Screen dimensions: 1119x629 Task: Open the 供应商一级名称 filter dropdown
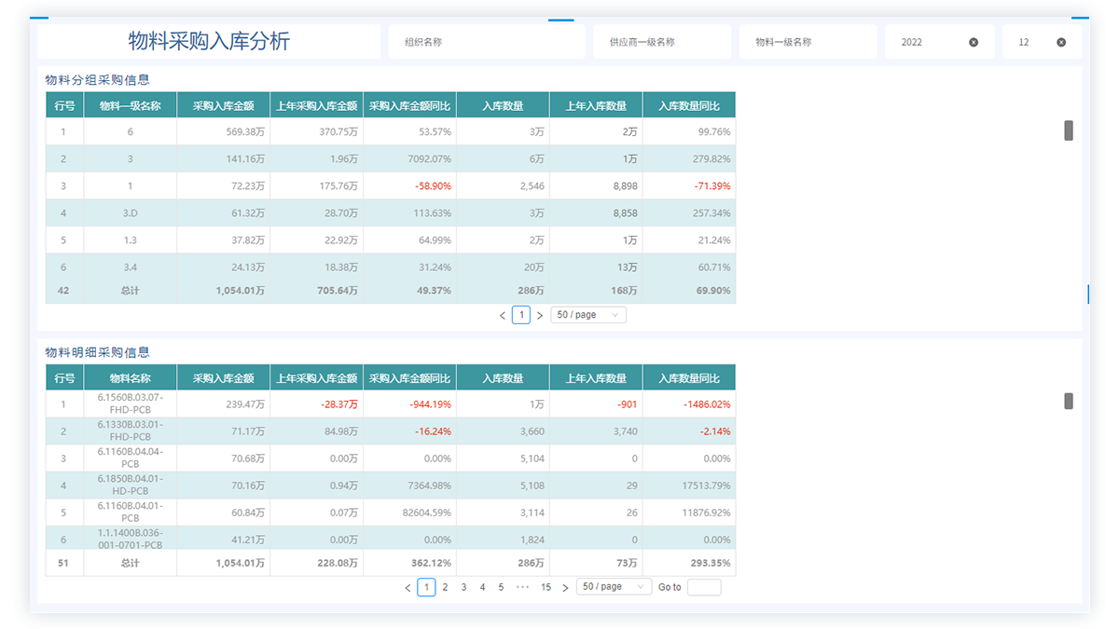point(661,42)
